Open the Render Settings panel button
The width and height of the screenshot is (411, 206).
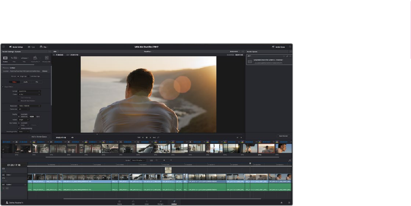(17, 47)
